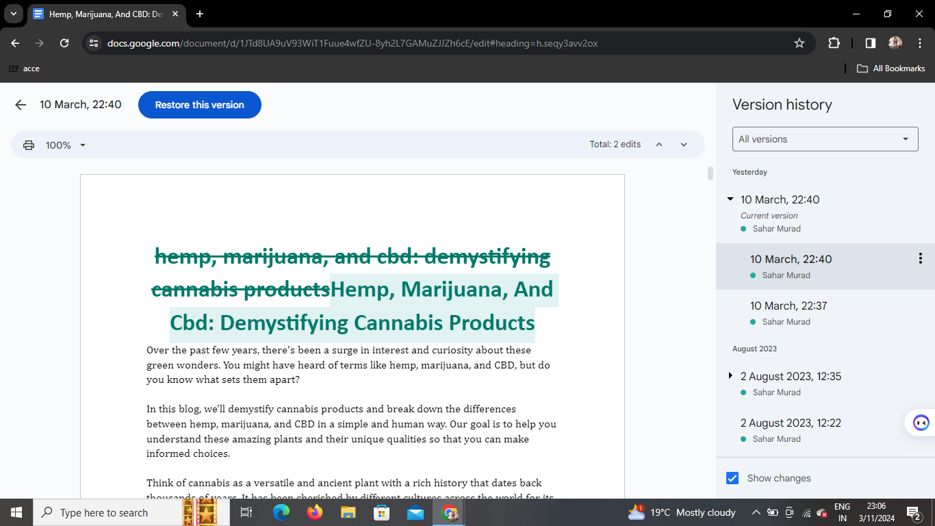Open the acce bookmark

point(24,68)
